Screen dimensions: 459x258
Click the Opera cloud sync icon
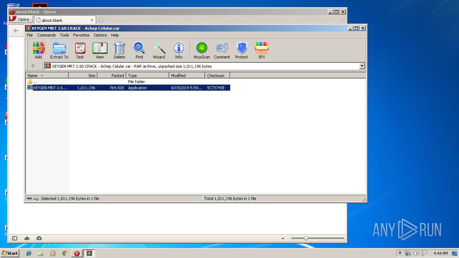tap(27, 238)
